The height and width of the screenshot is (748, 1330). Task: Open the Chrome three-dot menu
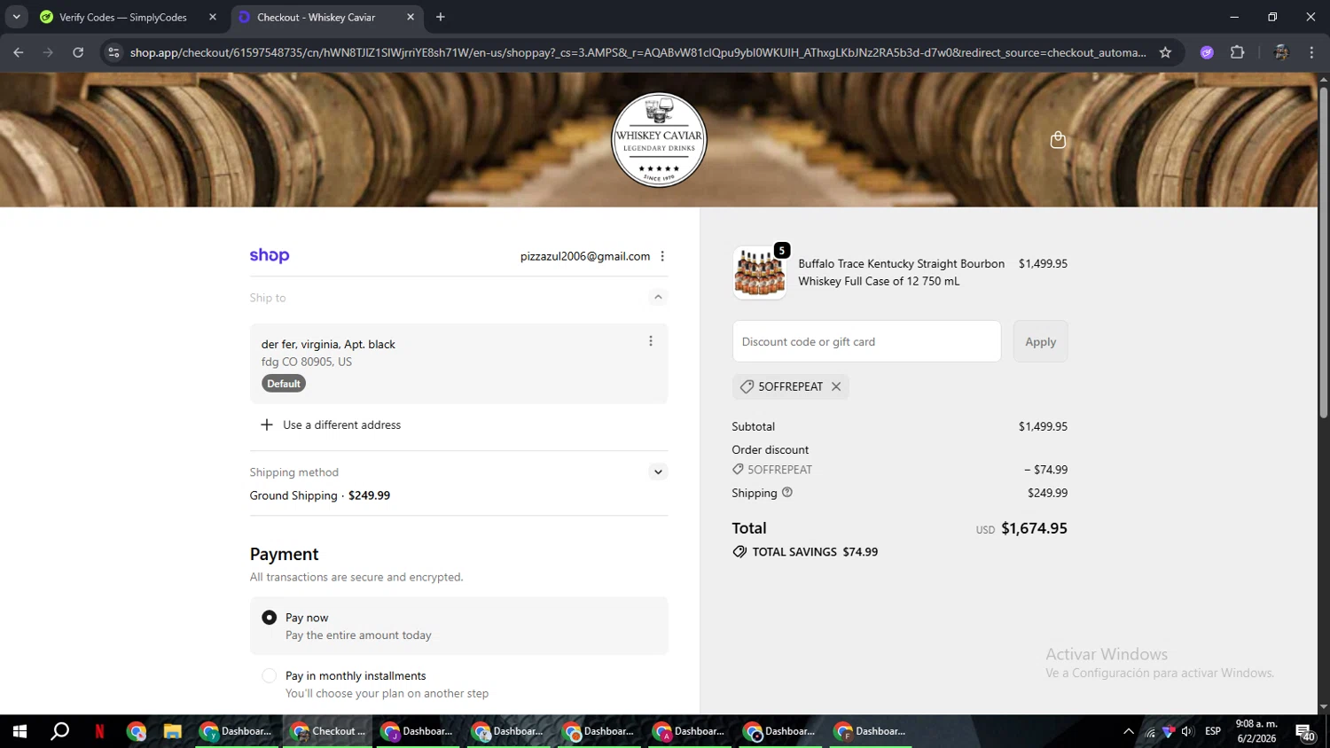pyautogui.click(x=1311, y=52)
